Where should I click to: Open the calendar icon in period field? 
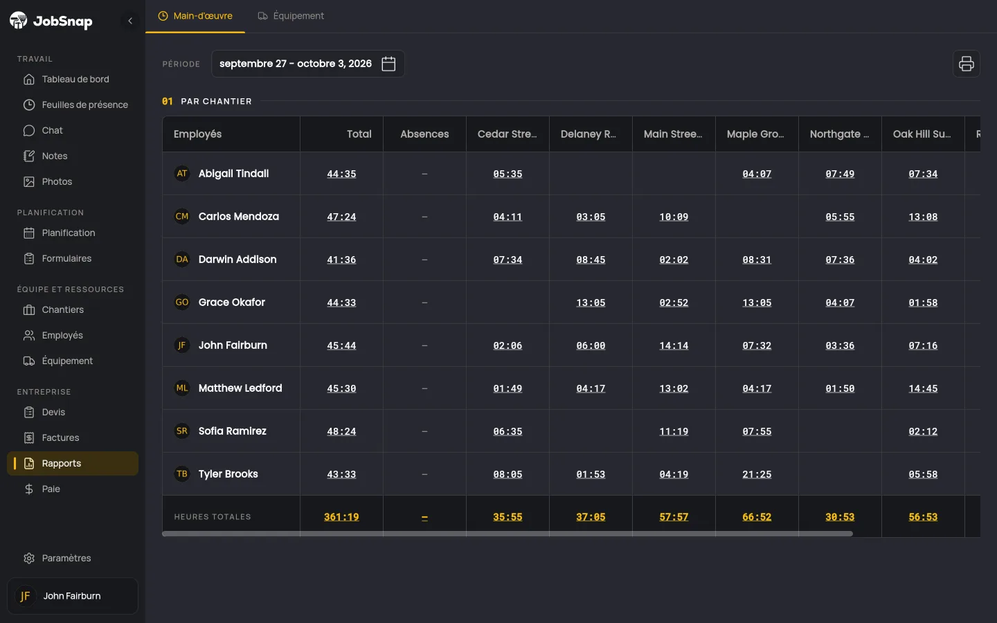(x=388, y=64)
